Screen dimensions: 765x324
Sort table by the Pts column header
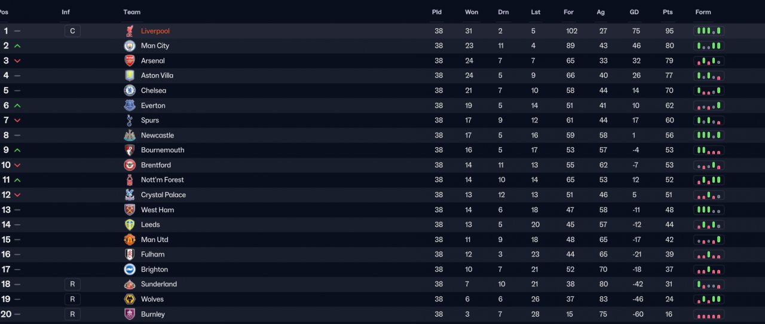click(668, 12)
